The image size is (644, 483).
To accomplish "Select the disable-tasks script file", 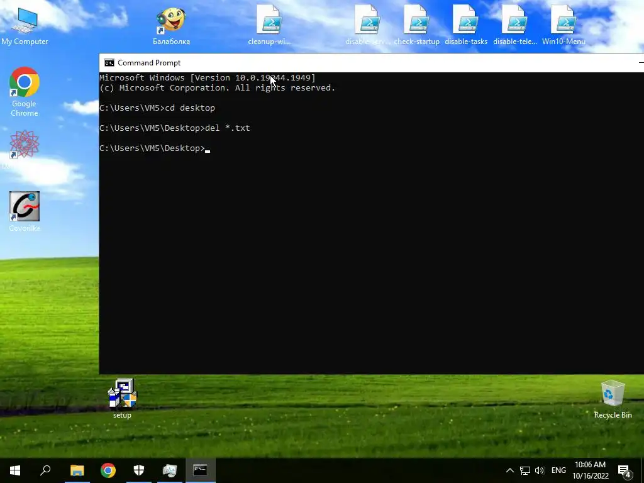I will coord(466,25).
